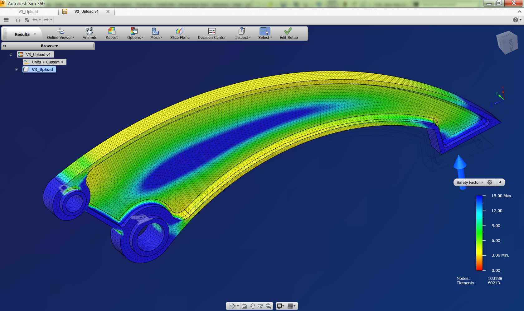Click the safety factor color gradient bar
Image resolution: width=524 pixels, height=311 pixels.
479,233
